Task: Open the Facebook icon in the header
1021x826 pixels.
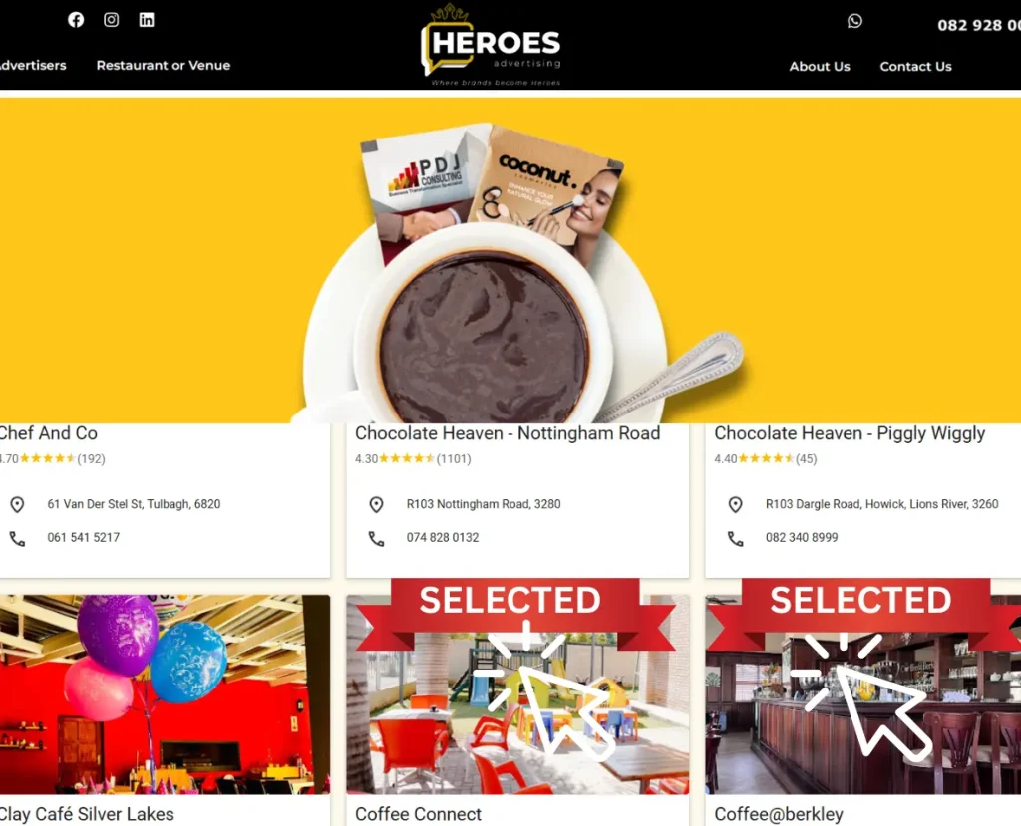Action: [76, 20]
